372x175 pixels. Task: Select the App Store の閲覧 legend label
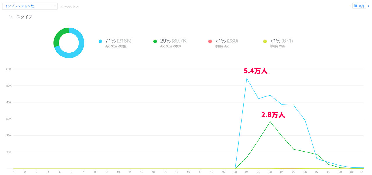point(116,46)
